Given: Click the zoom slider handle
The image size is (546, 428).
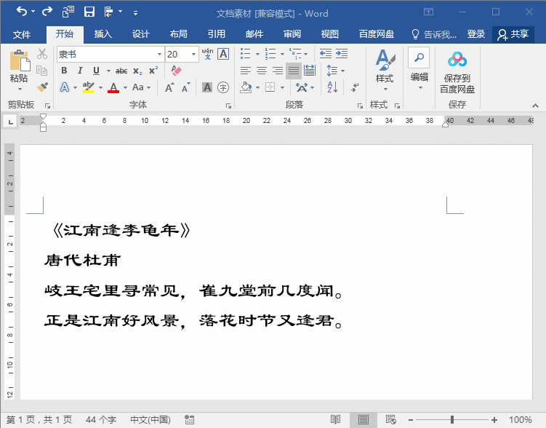Looking at the screenshot, I should coord(452,419).
